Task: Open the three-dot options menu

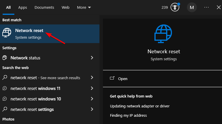Action: coord(206,7)
